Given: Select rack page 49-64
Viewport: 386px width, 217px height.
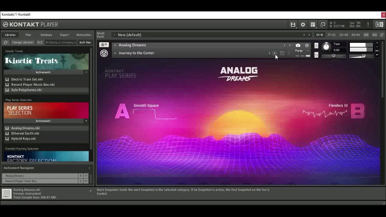Looking at the screenshot, I should point(356,35).
